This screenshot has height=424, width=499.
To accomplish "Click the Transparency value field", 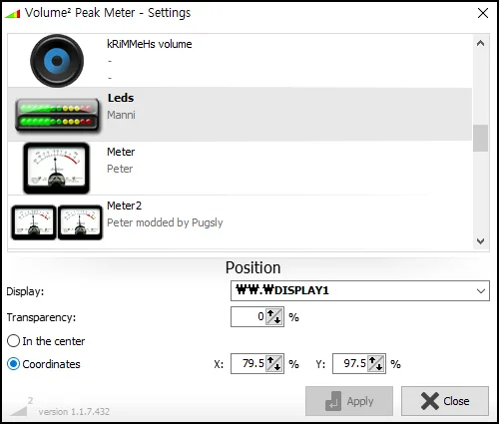I will click(249, 317).
